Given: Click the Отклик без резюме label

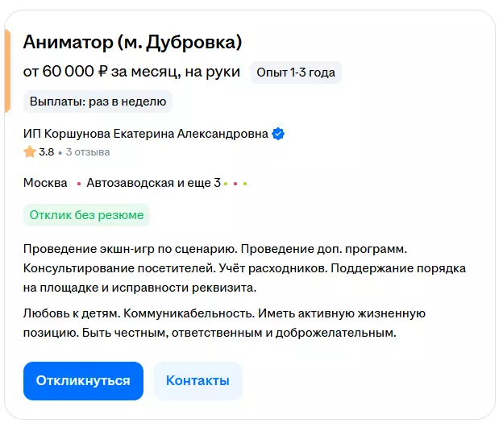Looking at the screenshot, I should click(x=86, y=215).
